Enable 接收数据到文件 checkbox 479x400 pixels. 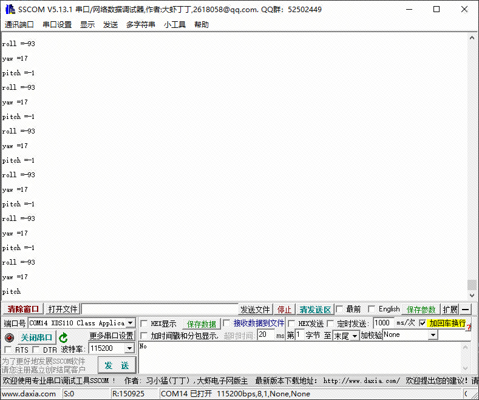coord(226,323)
